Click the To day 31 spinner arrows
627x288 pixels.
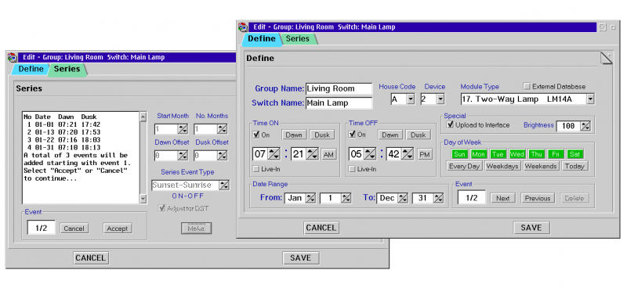(439, 198)
